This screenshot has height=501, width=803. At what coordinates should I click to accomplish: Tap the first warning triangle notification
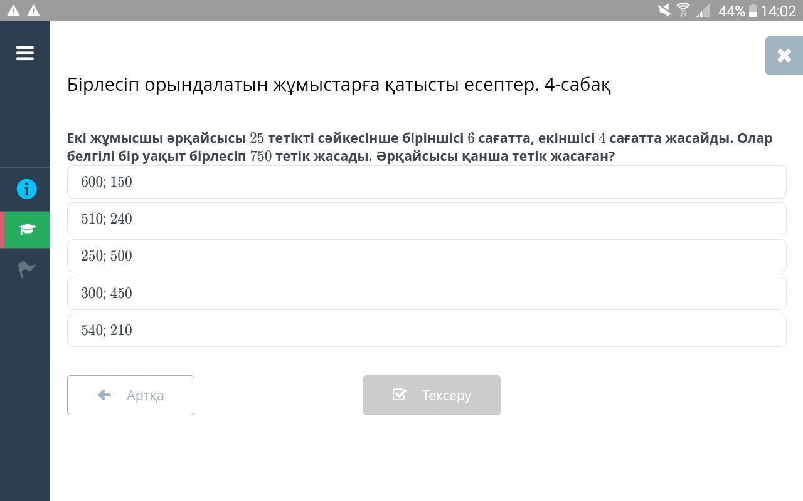tap(13, 11)
